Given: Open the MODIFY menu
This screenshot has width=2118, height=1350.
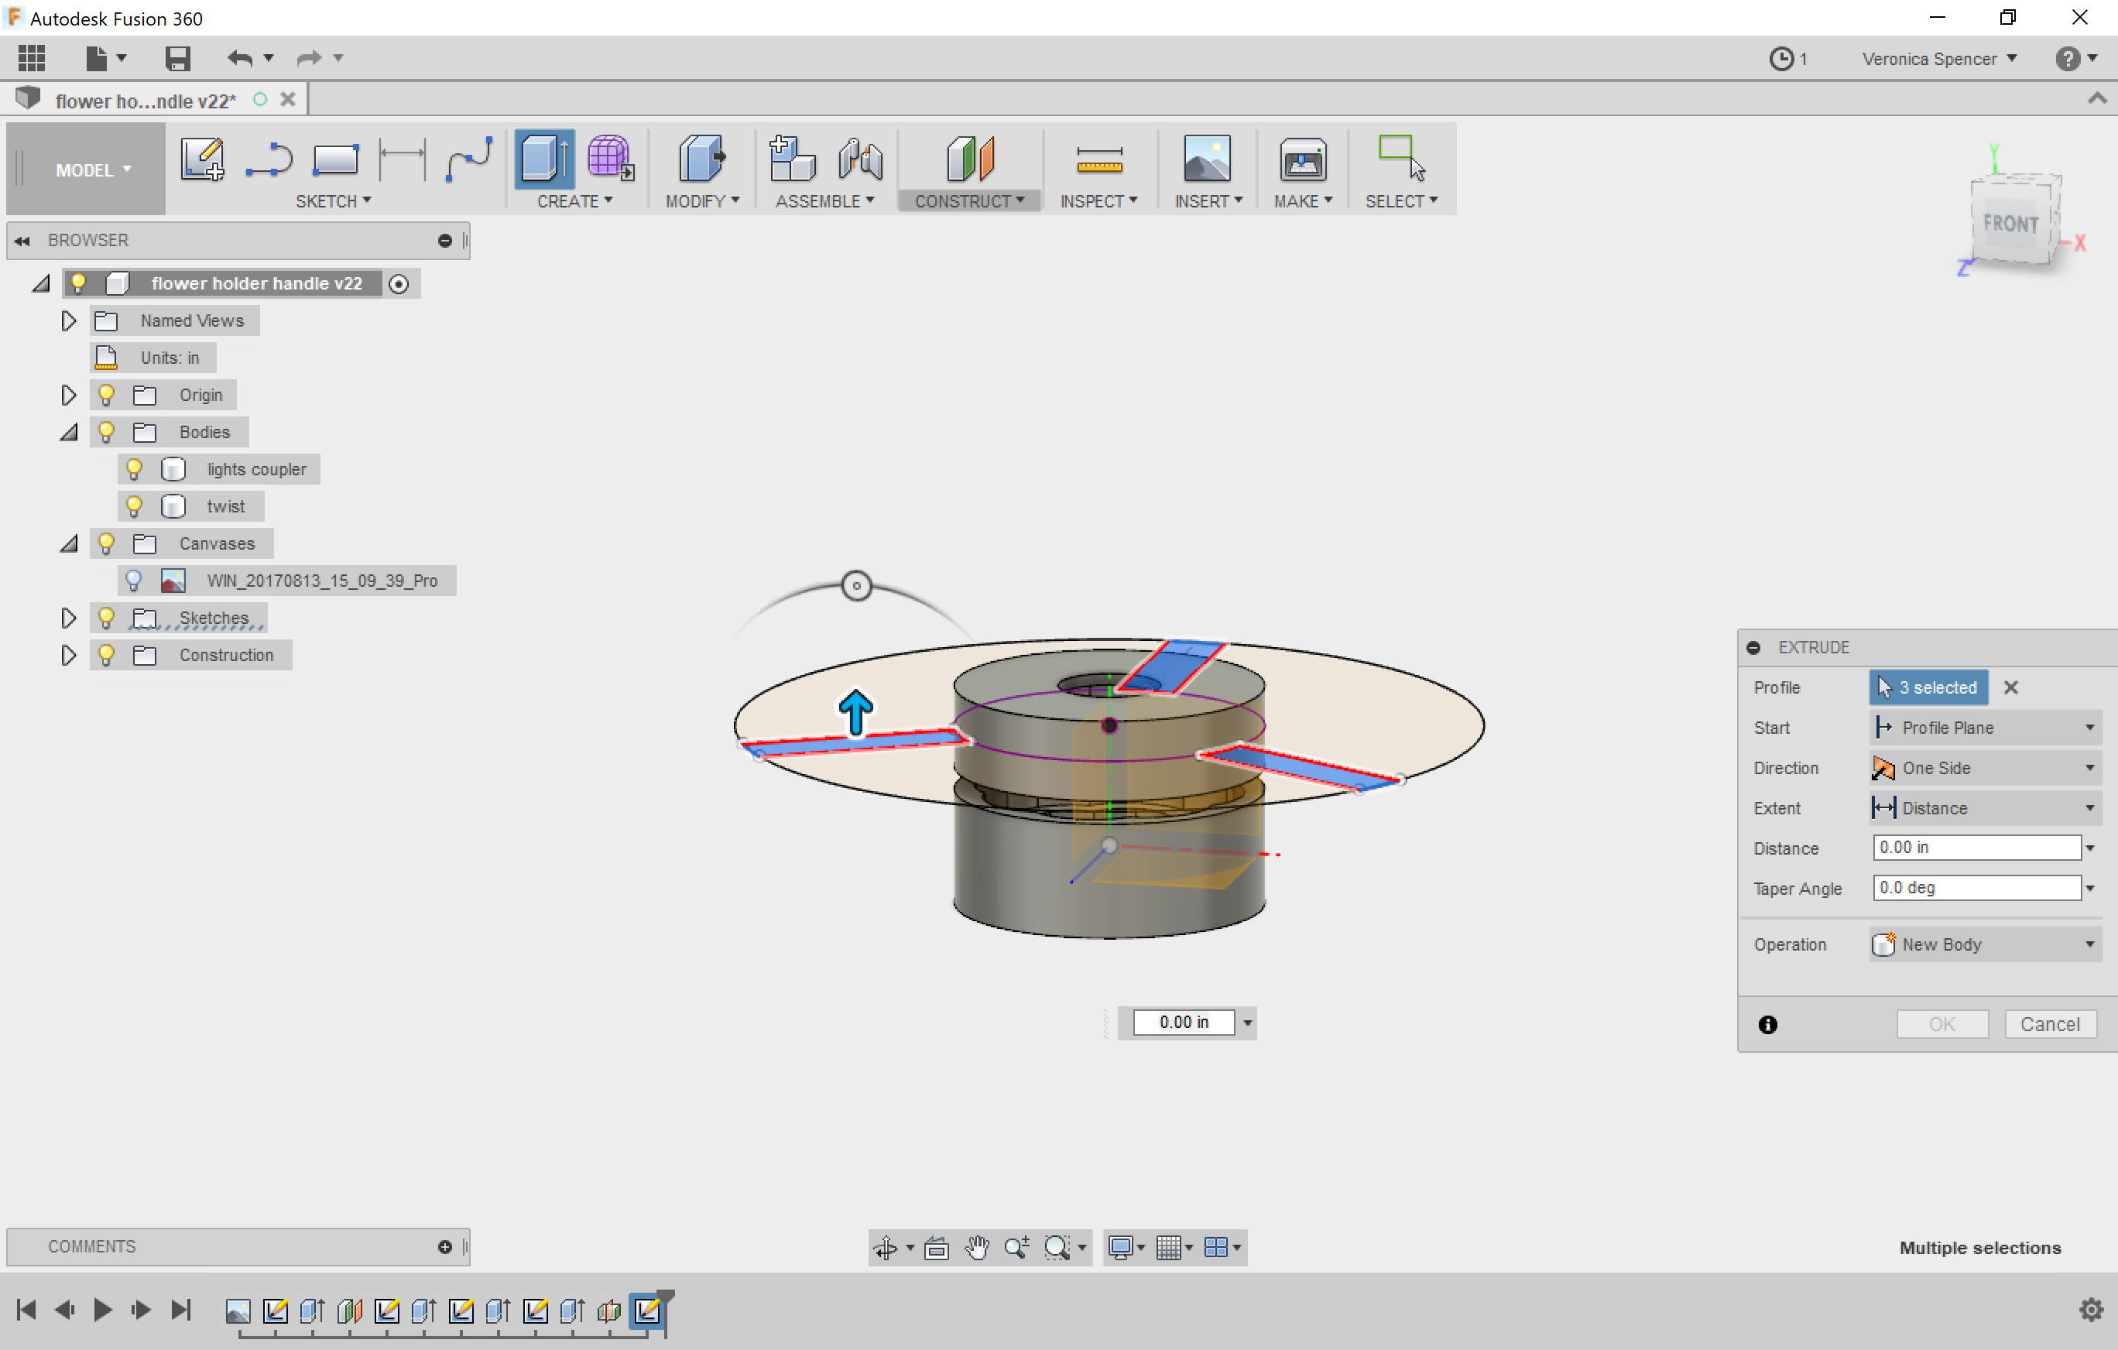Looking at the screenshot, I should pos(702,201).
